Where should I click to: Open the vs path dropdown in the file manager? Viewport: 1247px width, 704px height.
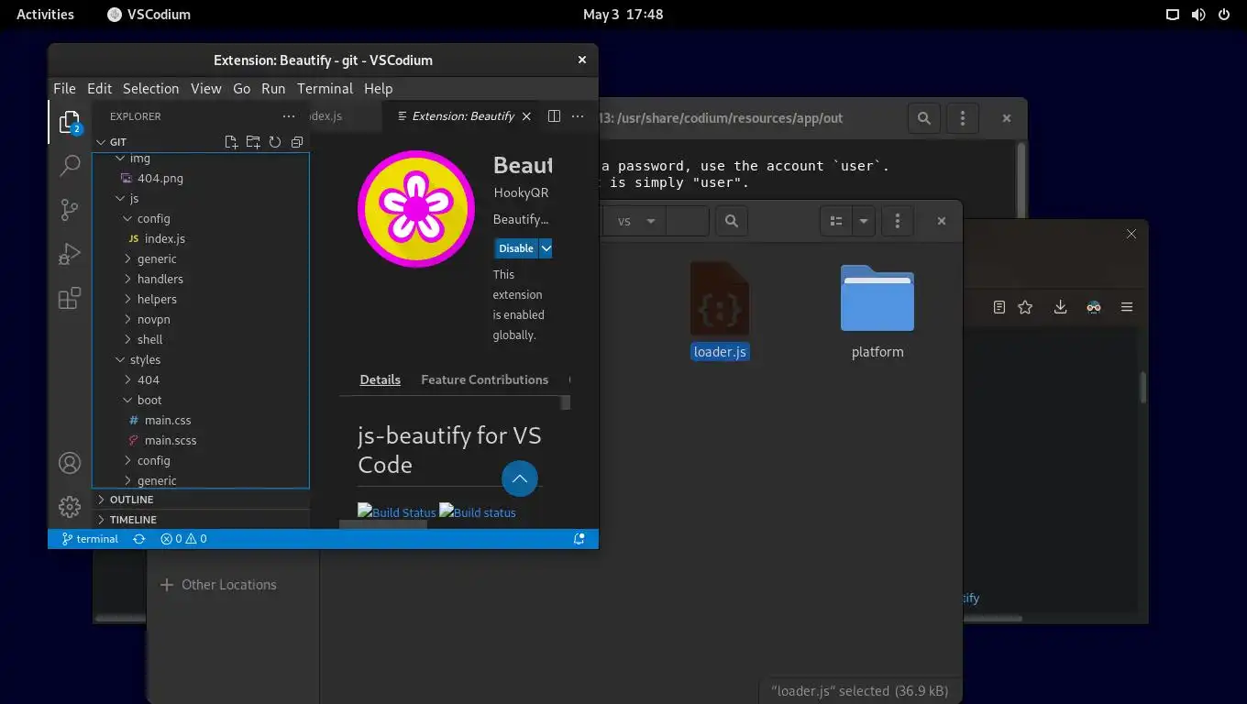[635, 221]
